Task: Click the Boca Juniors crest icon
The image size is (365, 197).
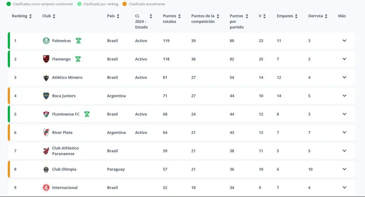Action: 46,96
